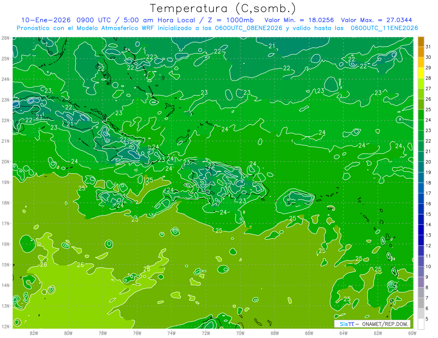This screenshot has height=338, width=438.
Task: Pick the yellow legend swatch between 28 and 29
Action: (421, 73)
